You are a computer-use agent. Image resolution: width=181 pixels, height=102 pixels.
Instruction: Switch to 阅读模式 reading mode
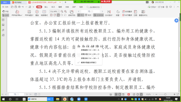(x=44, y=13)
